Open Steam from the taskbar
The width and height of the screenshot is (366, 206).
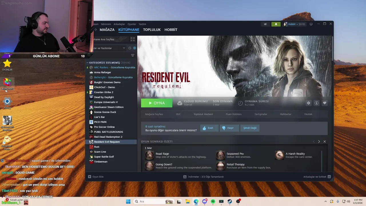pyautogui.click(x=230, y=201)
